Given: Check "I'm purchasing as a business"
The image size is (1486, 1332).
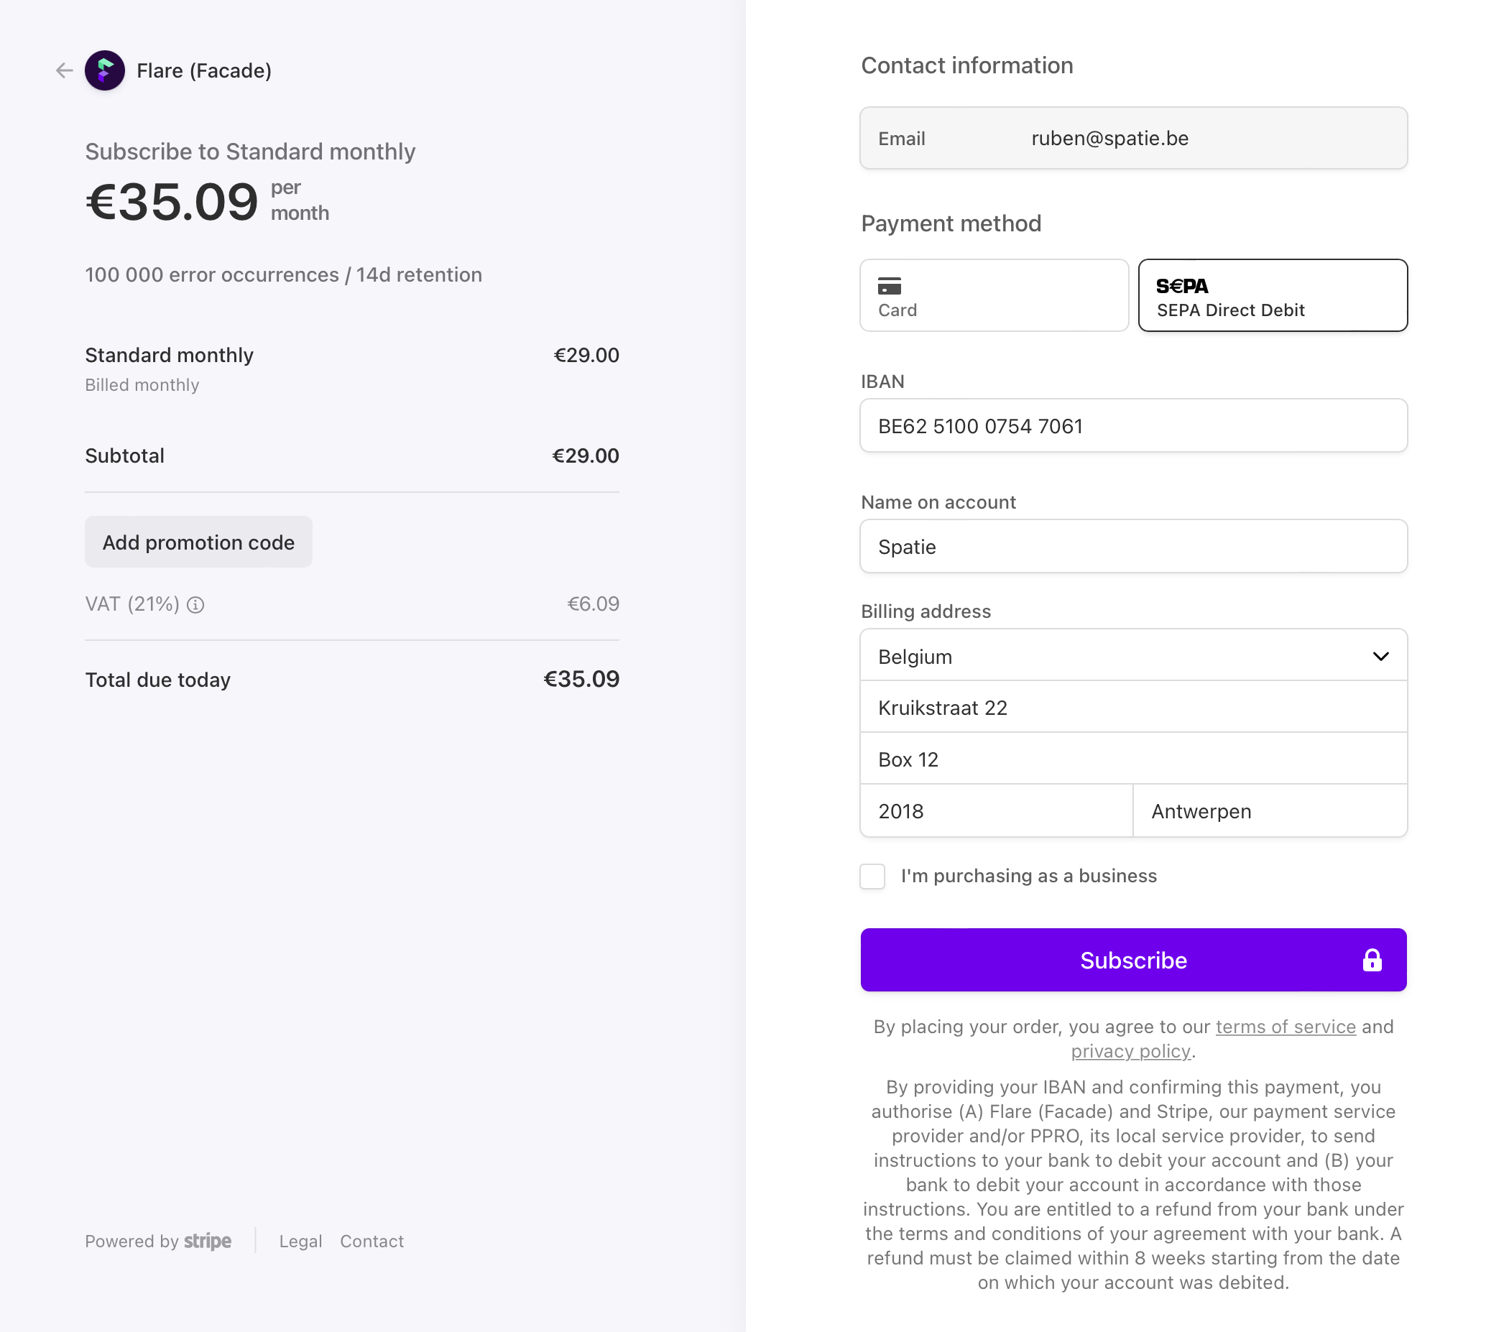Looking at the screenshot, I should [872, 876].
